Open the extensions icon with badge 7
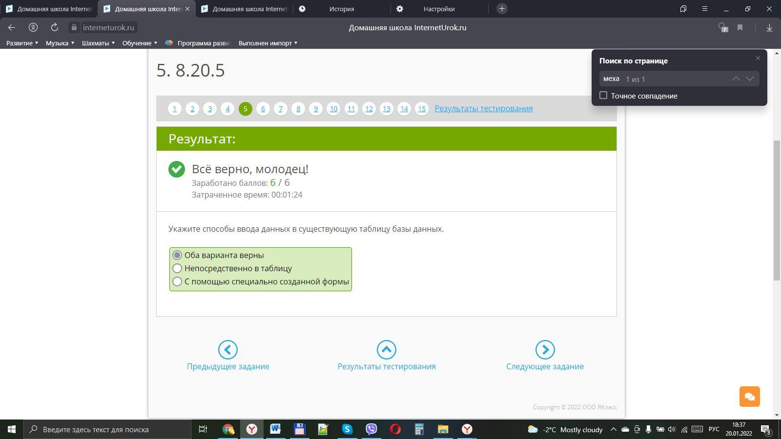Screen dimensions: 781x439 click(x=722, y=27)
